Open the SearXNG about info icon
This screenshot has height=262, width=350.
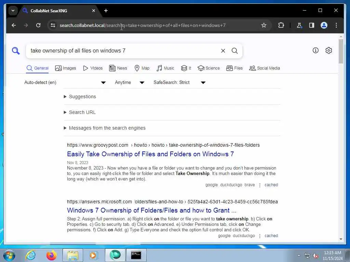tap(315, 50)
